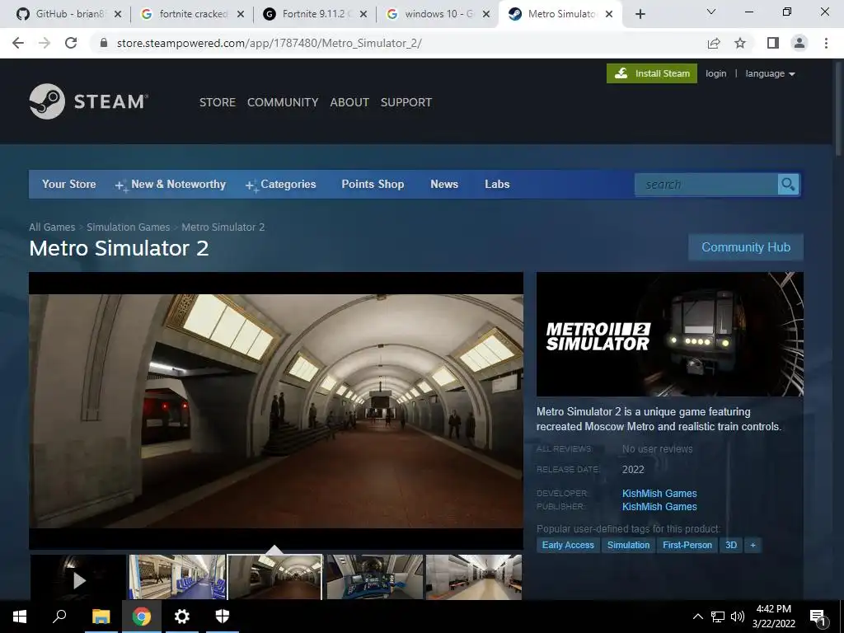Click KishMish Games developer link

659,494
